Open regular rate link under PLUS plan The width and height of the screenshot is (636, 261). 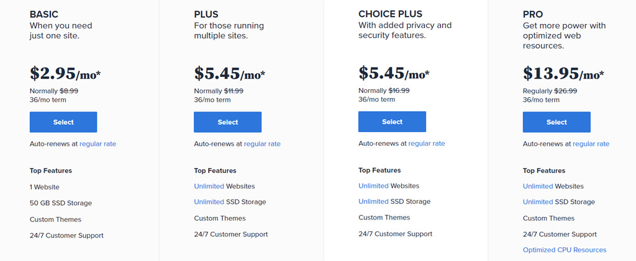coord(262,144)
